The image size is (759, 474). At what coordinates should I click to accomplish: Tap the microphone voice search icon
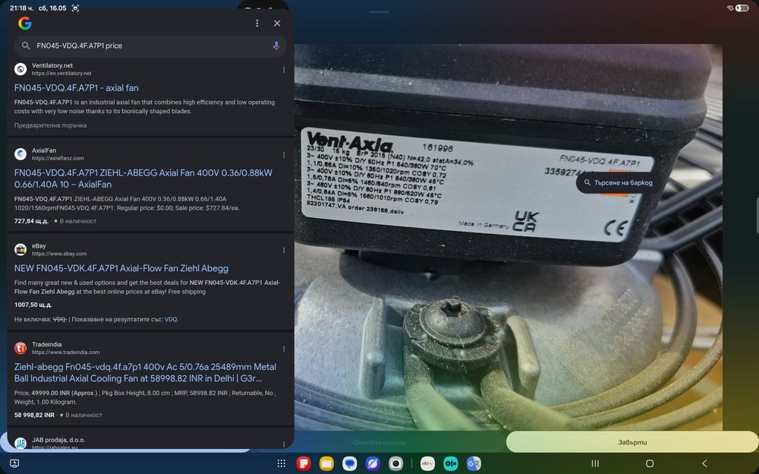point(276,46)
